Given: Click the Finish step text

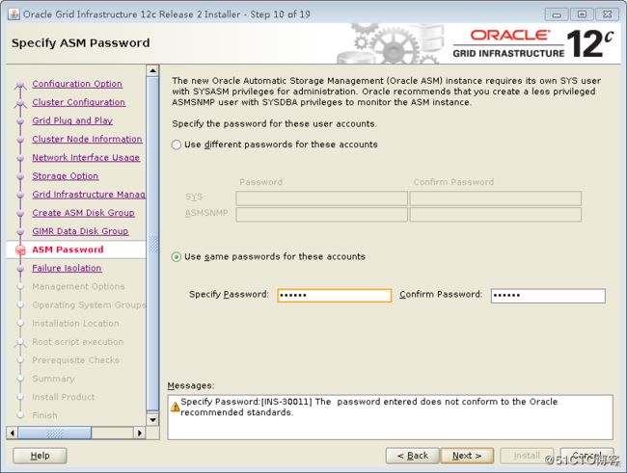Looking at the screenshot, I should [x=44, y=415].
